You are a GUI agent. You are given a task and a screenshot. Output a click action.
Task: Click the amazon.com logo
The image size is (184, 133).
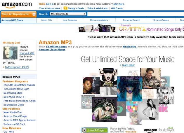(x=17, y=5)
